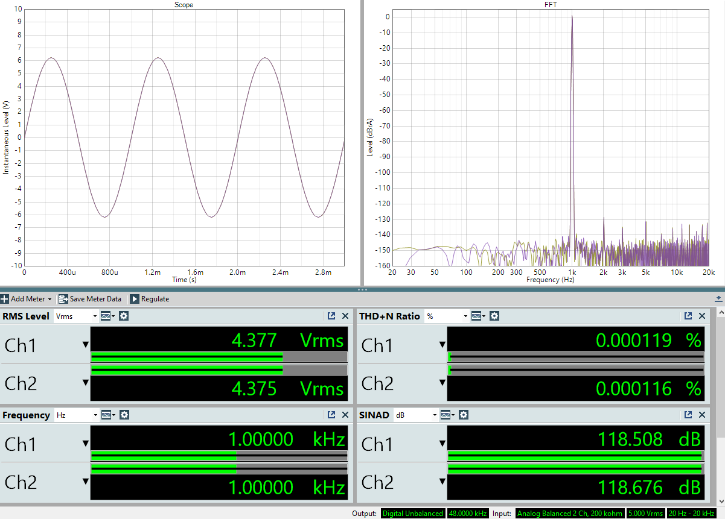Open RMS Level meter settings gear

pyautogui.click(x=124, y=316)
